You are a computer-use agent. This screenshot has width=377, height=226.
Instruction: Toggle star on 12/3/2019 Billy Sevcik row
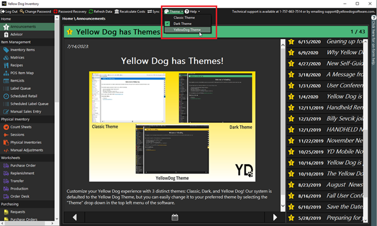[291, 119]
